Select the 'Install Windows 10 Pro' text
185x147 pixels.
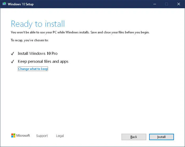(38, 54)
